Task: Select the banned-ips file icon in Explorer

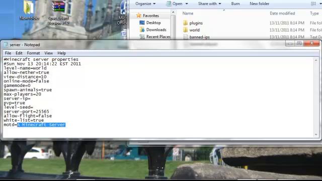Action: pyautogui.click(x=186, y=37)
